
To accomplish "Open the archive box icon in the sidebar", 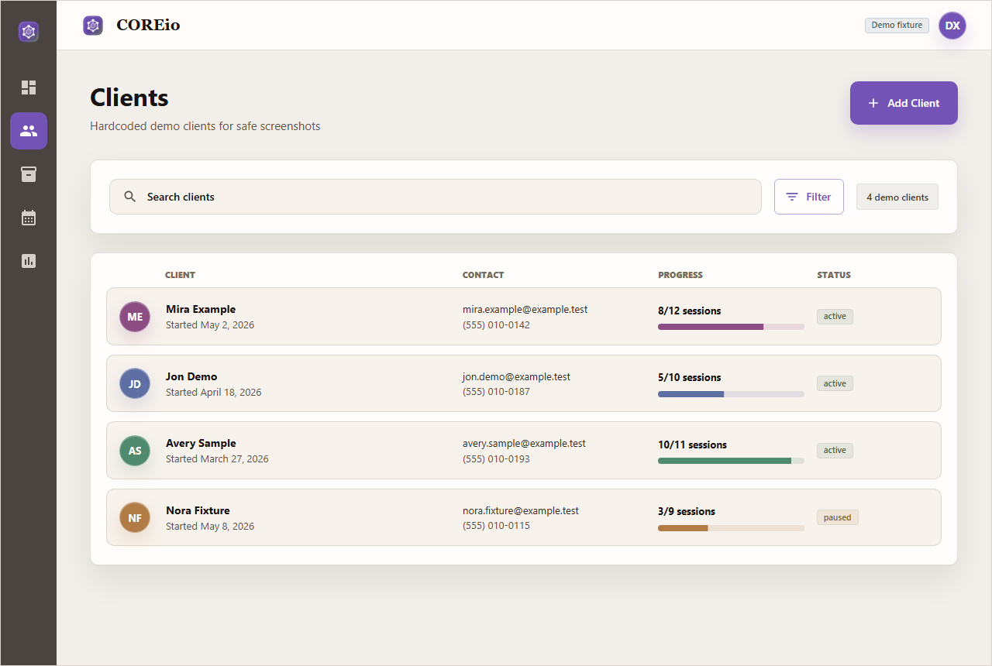I will 29,174.
